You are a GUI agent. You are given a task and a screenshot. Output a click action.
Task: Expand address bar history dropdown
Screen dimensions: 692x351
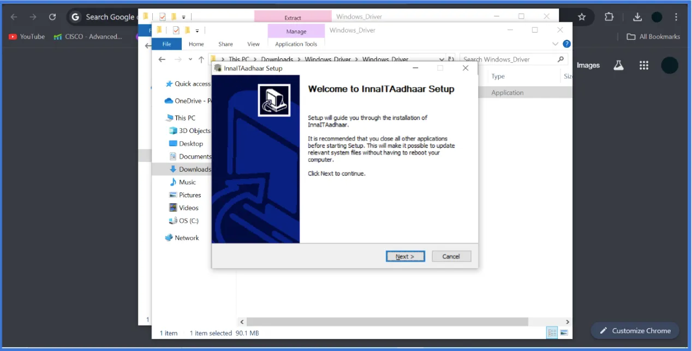[441, 59]
